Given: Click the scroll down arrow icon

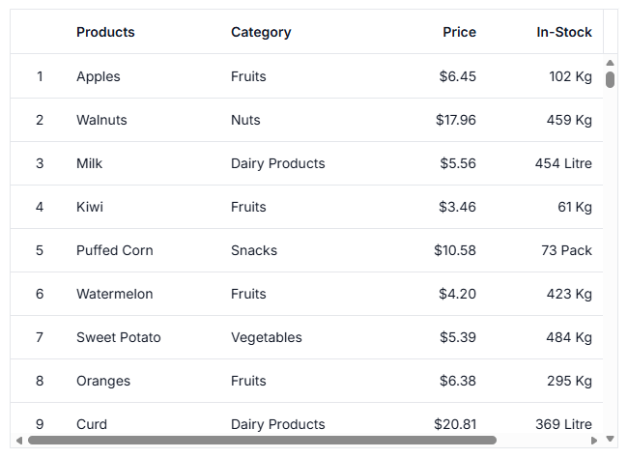Looking at the screenshot, I should (x=610, y=439).
